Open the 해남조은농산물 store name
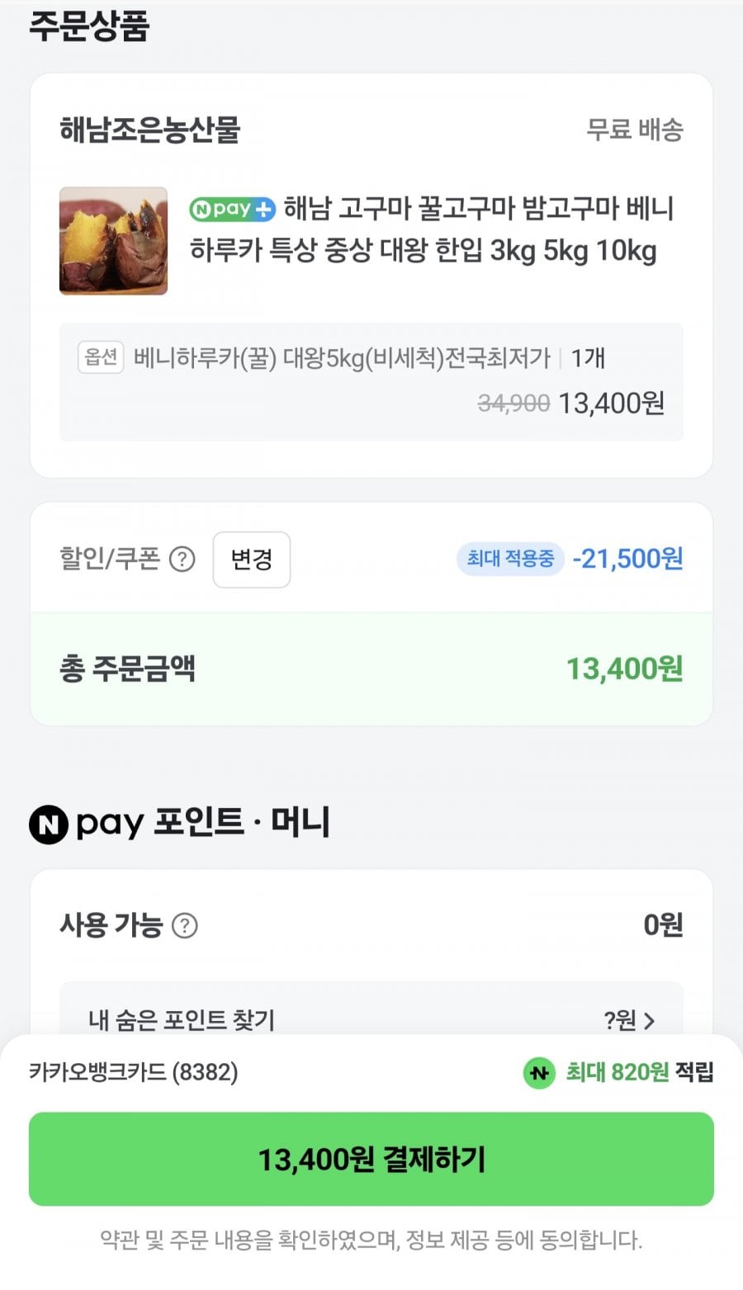The height and width of the screenshot is (1290, 743). (149, 130)
